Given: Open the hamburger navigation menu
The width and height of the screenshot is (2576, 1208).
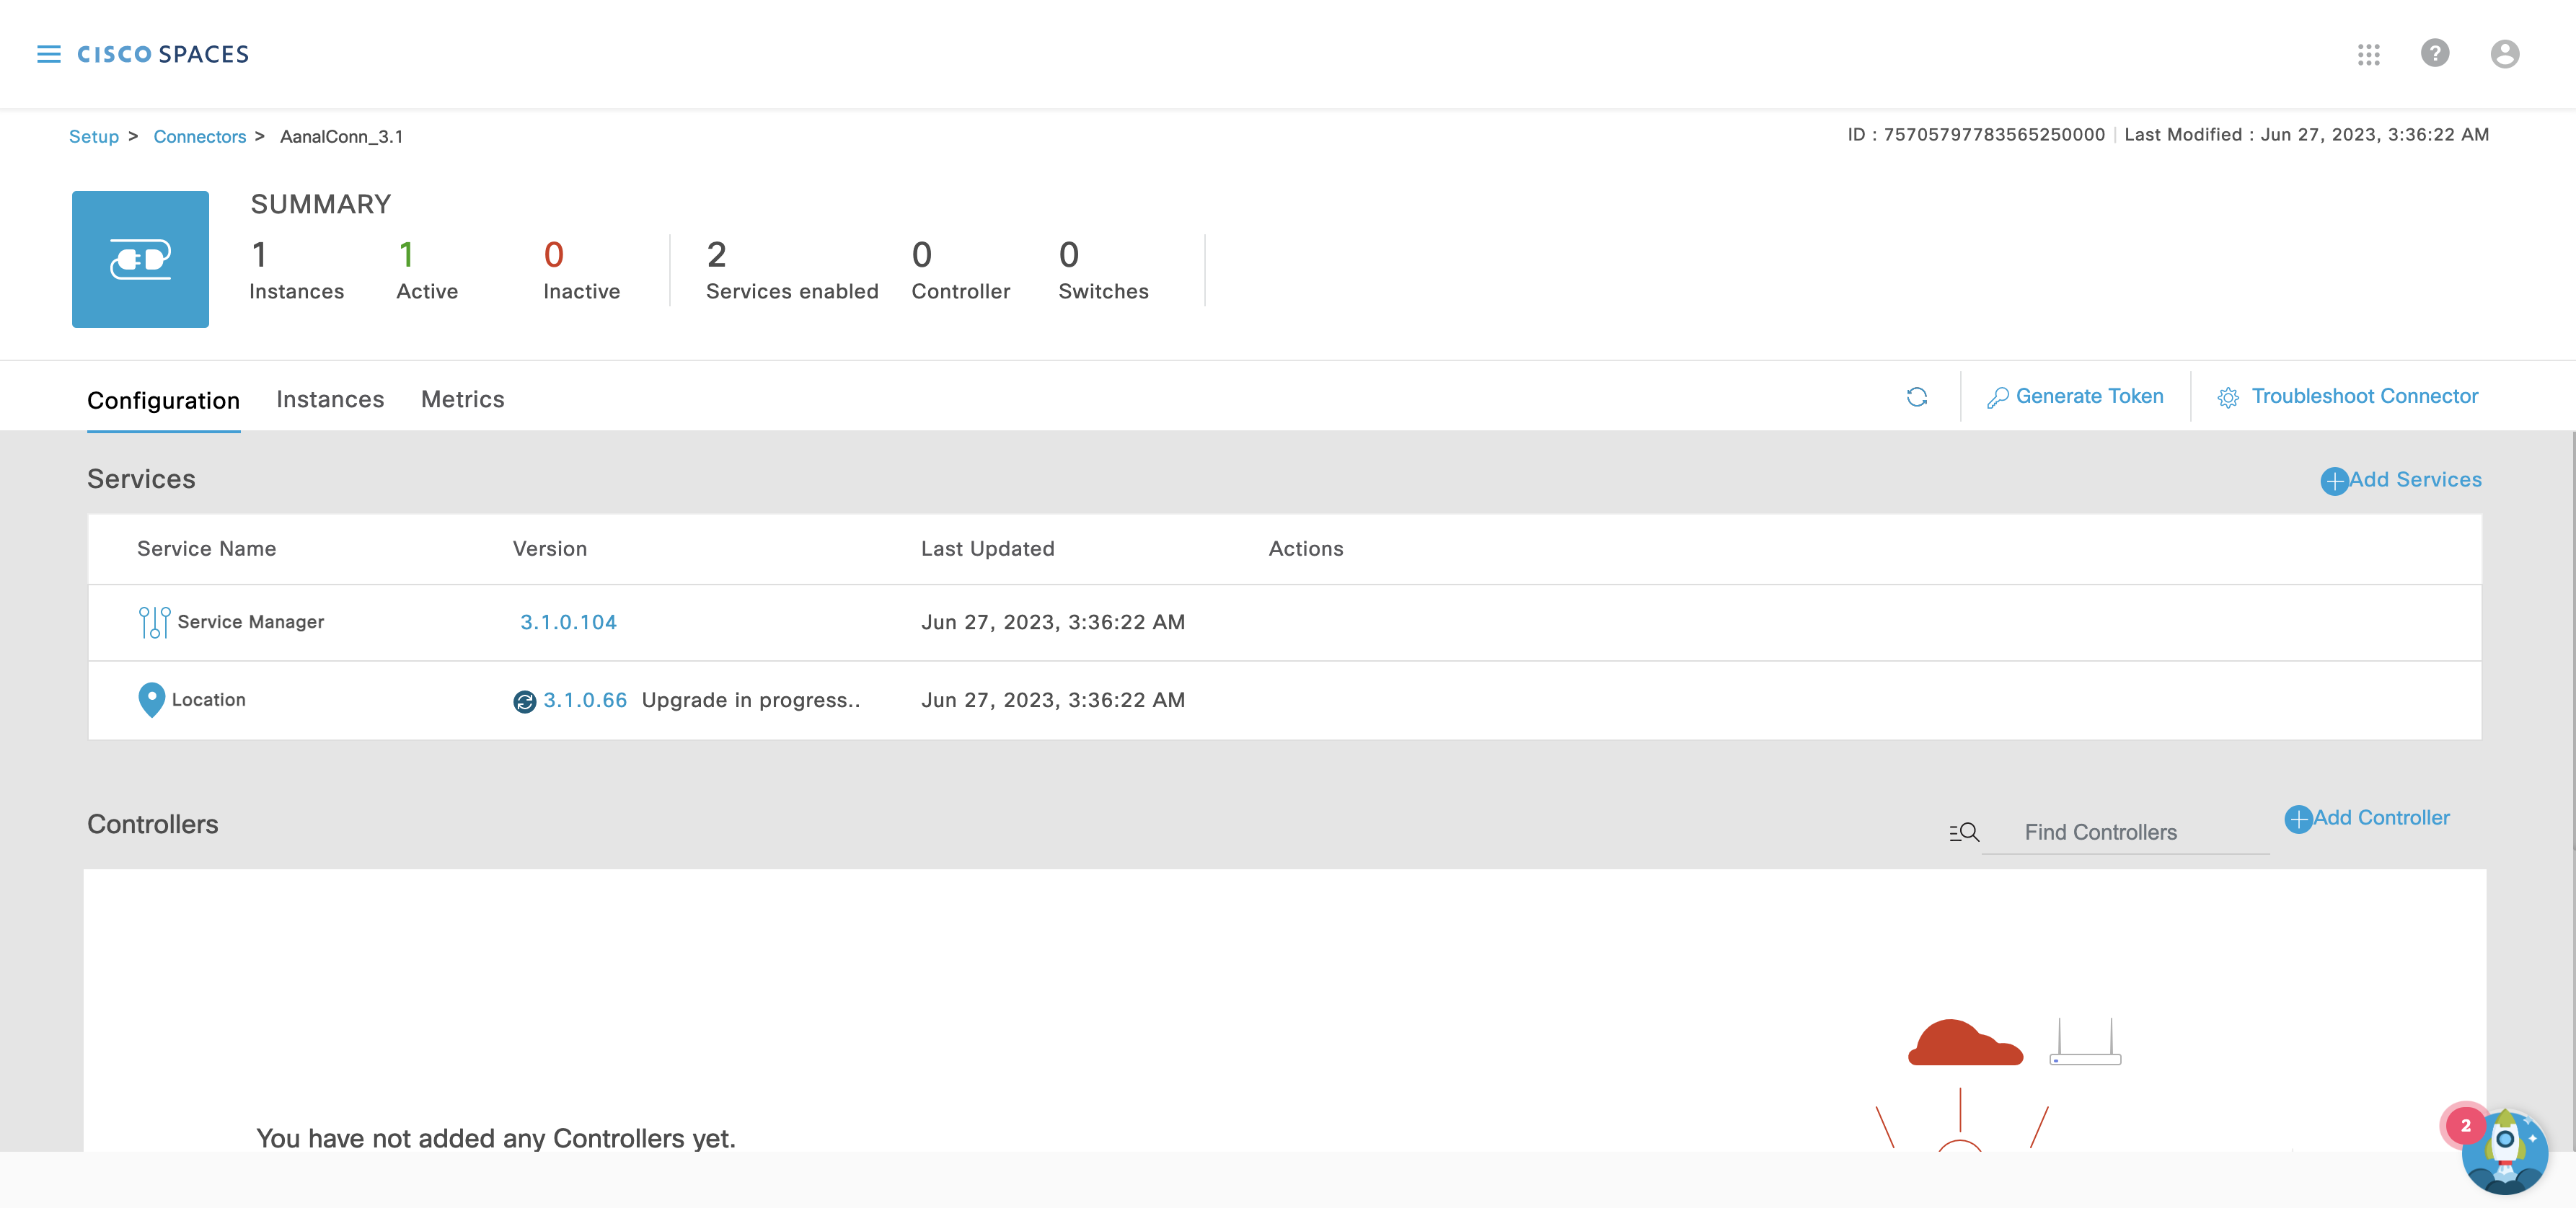Looking at the screenshot, I should tap(48, 54).
